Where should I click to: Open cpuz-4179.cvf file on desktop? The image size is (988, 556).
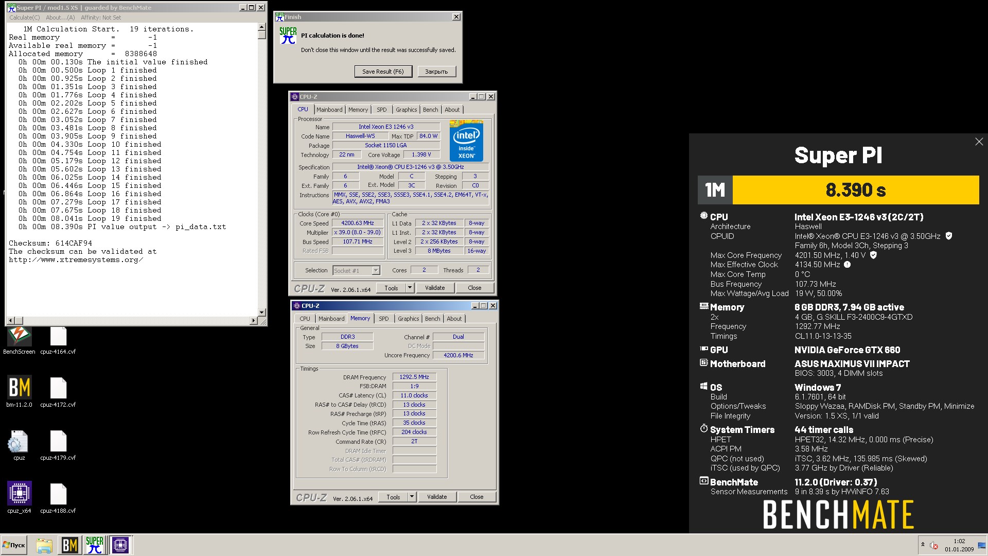tap(58, 445)
